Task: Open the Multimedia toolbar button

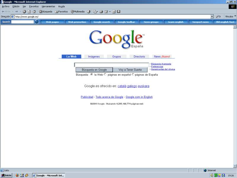Action: (78, 12)
